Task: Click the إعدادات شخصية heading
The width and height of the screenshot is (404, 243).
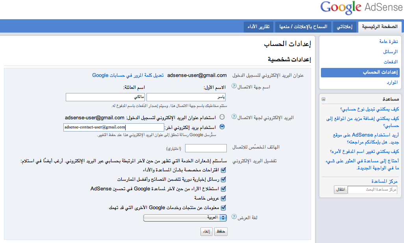Action: pyautogui.click(x=289, y=60)
